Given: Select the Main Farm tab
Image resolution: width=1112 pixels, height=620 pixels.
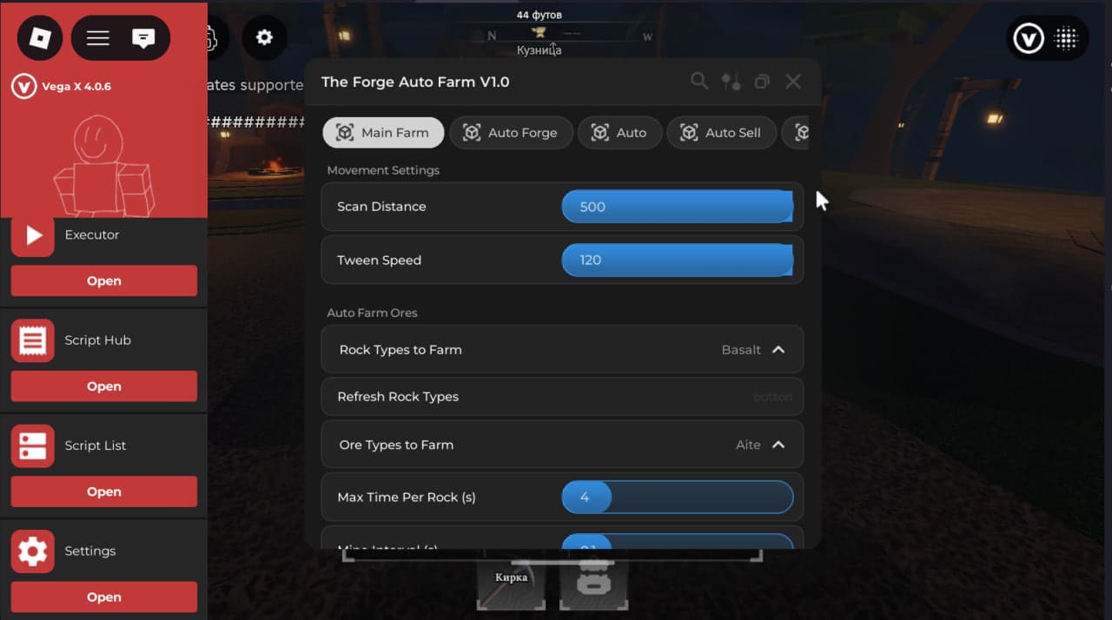Looking at the screenshot, I should (383, 133).
